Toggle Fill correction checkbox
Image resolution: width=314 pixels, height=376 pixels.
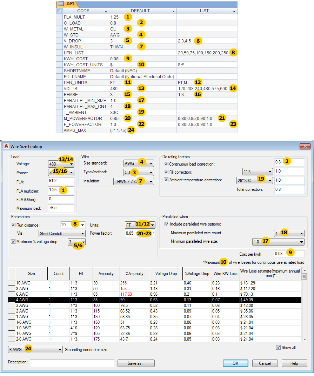[166, 172]
